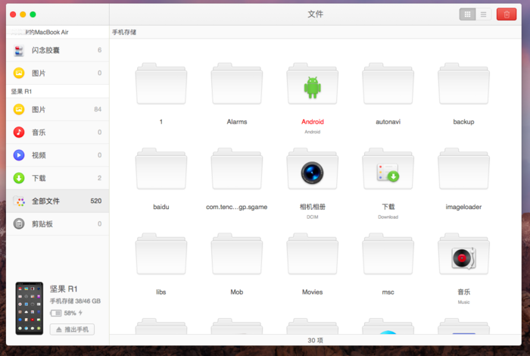Open the 相机相册 DCIM folder
Screen dimensions: 530x356
[x=312, y=169]
